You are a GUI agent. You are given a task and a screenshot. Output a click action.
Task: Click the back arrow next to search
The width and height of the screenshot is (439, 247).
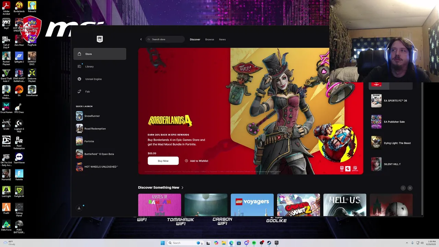pos(141,39)
